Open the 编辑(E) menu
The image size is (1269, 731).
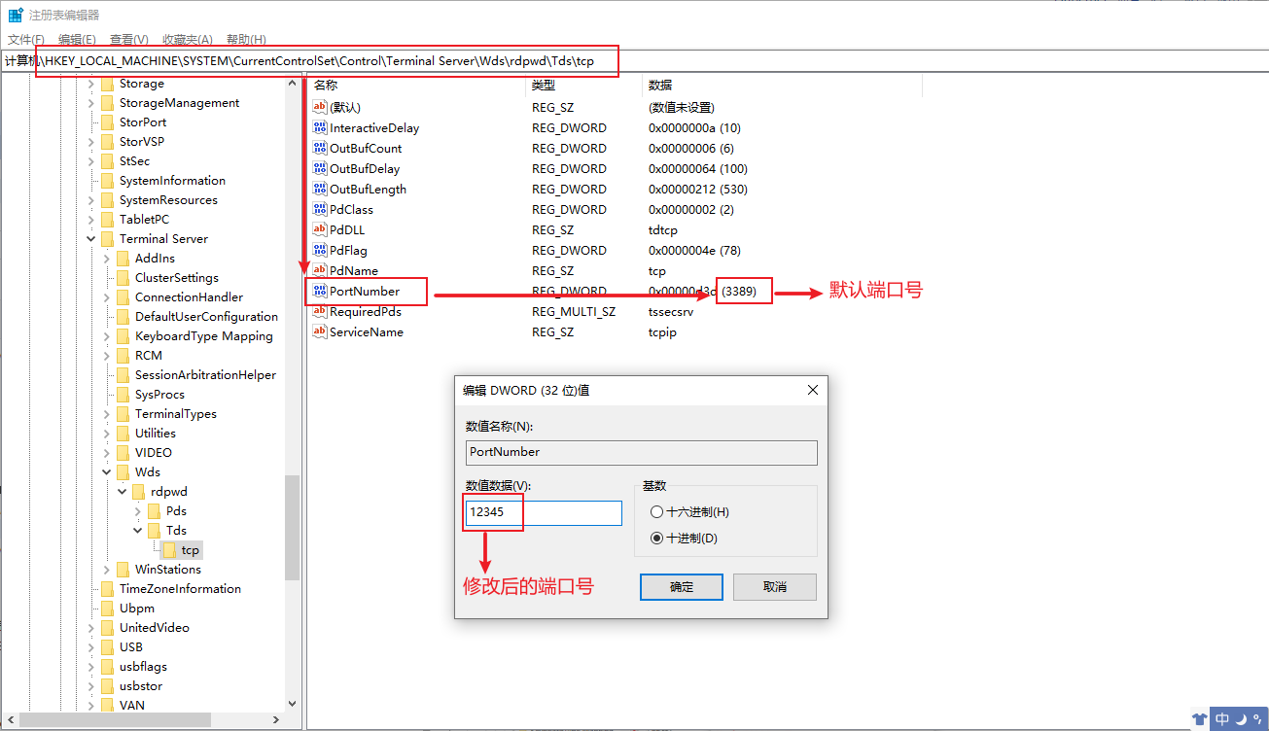77,39
